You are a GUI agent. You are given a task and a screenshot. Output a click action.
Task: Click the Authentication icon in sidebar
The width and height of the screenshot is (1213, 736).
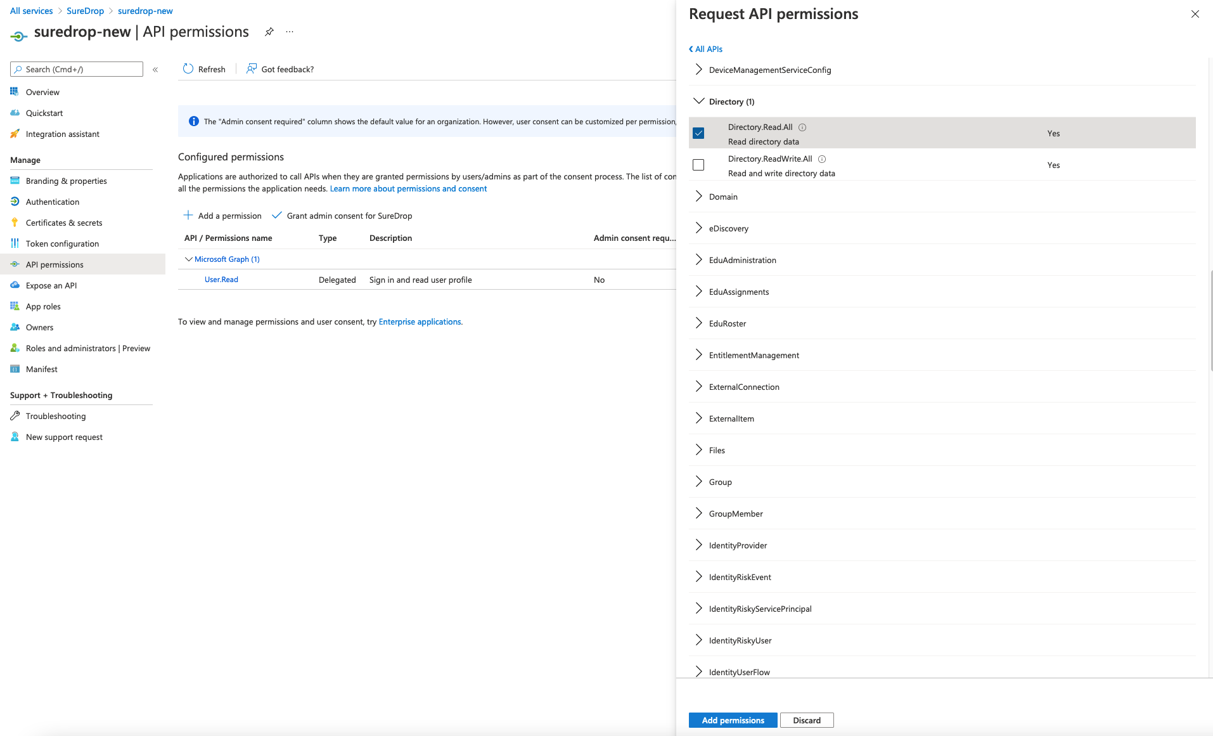15,202
